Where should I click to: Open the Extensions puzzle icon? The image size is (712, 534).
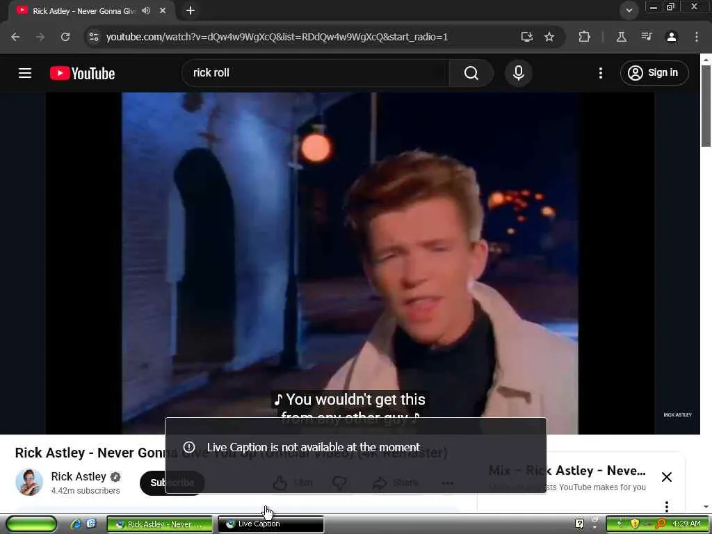(x=584, y=37)
